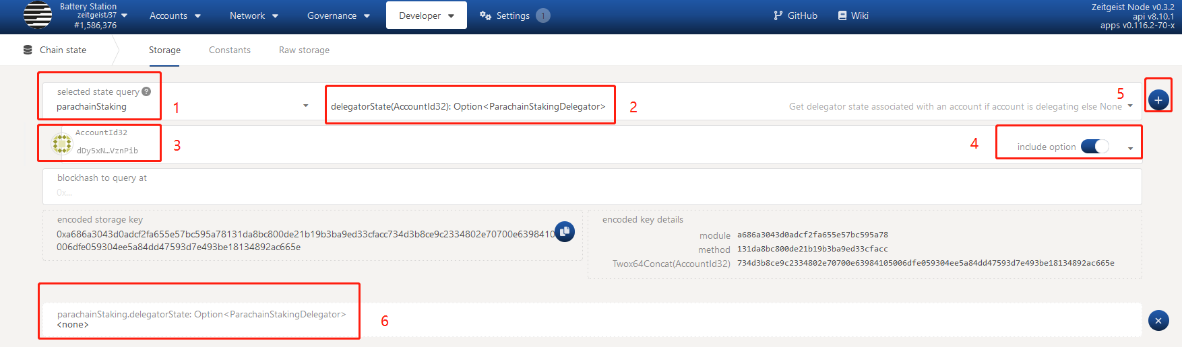1182x347 pixels.
Task: Click the blockhash to query at field
Action: [592, 192]
